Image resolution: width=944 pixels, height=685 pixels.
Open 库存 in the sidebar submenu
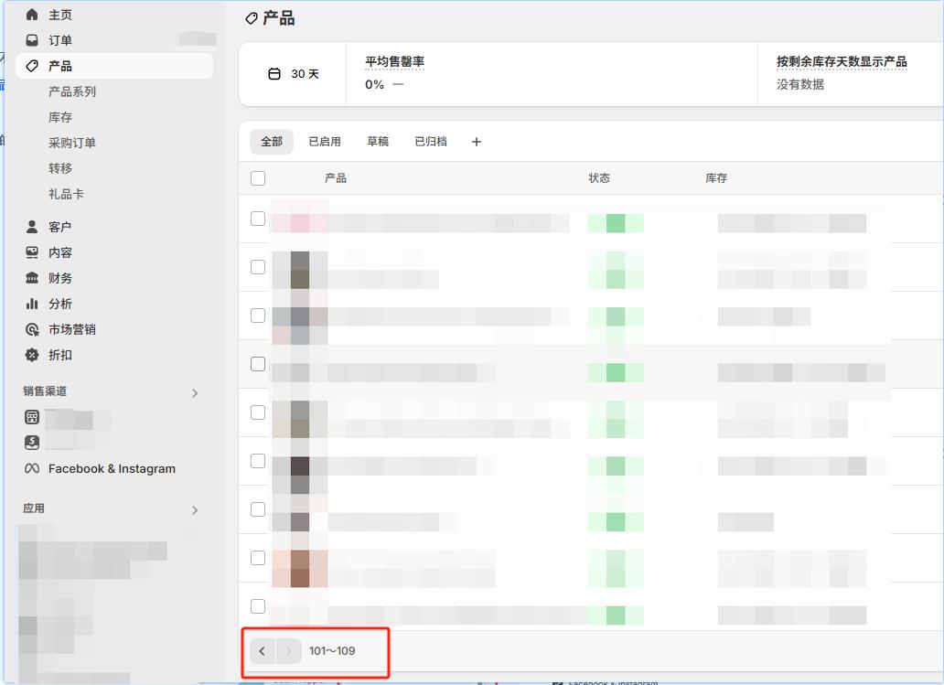[60, 117]
